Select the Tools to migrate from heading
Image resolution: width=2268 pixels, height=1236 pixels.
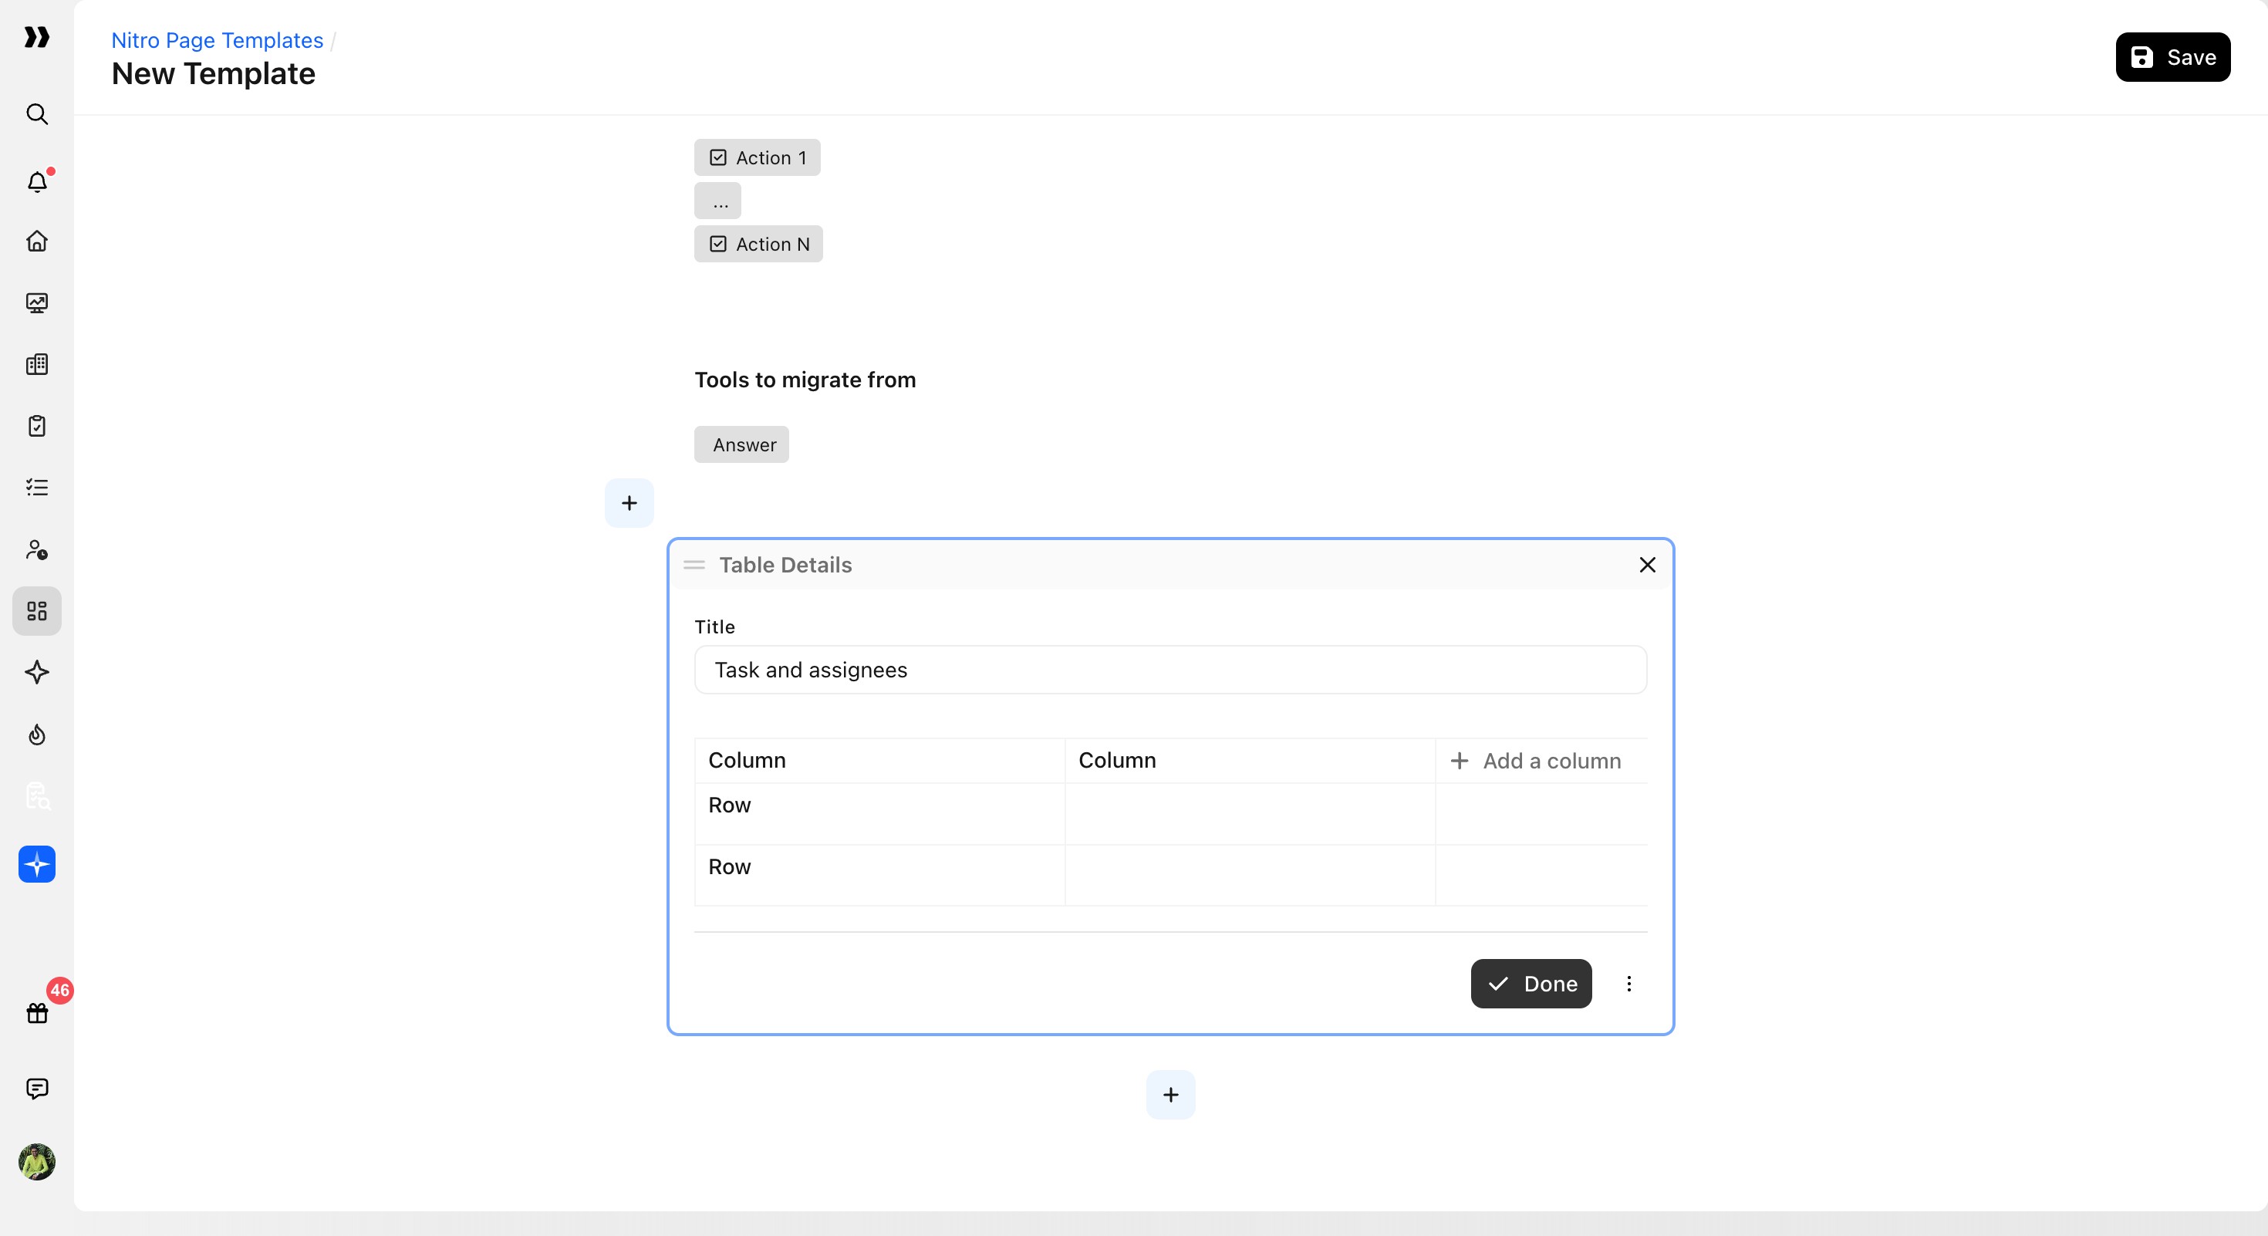click(805, 380)
